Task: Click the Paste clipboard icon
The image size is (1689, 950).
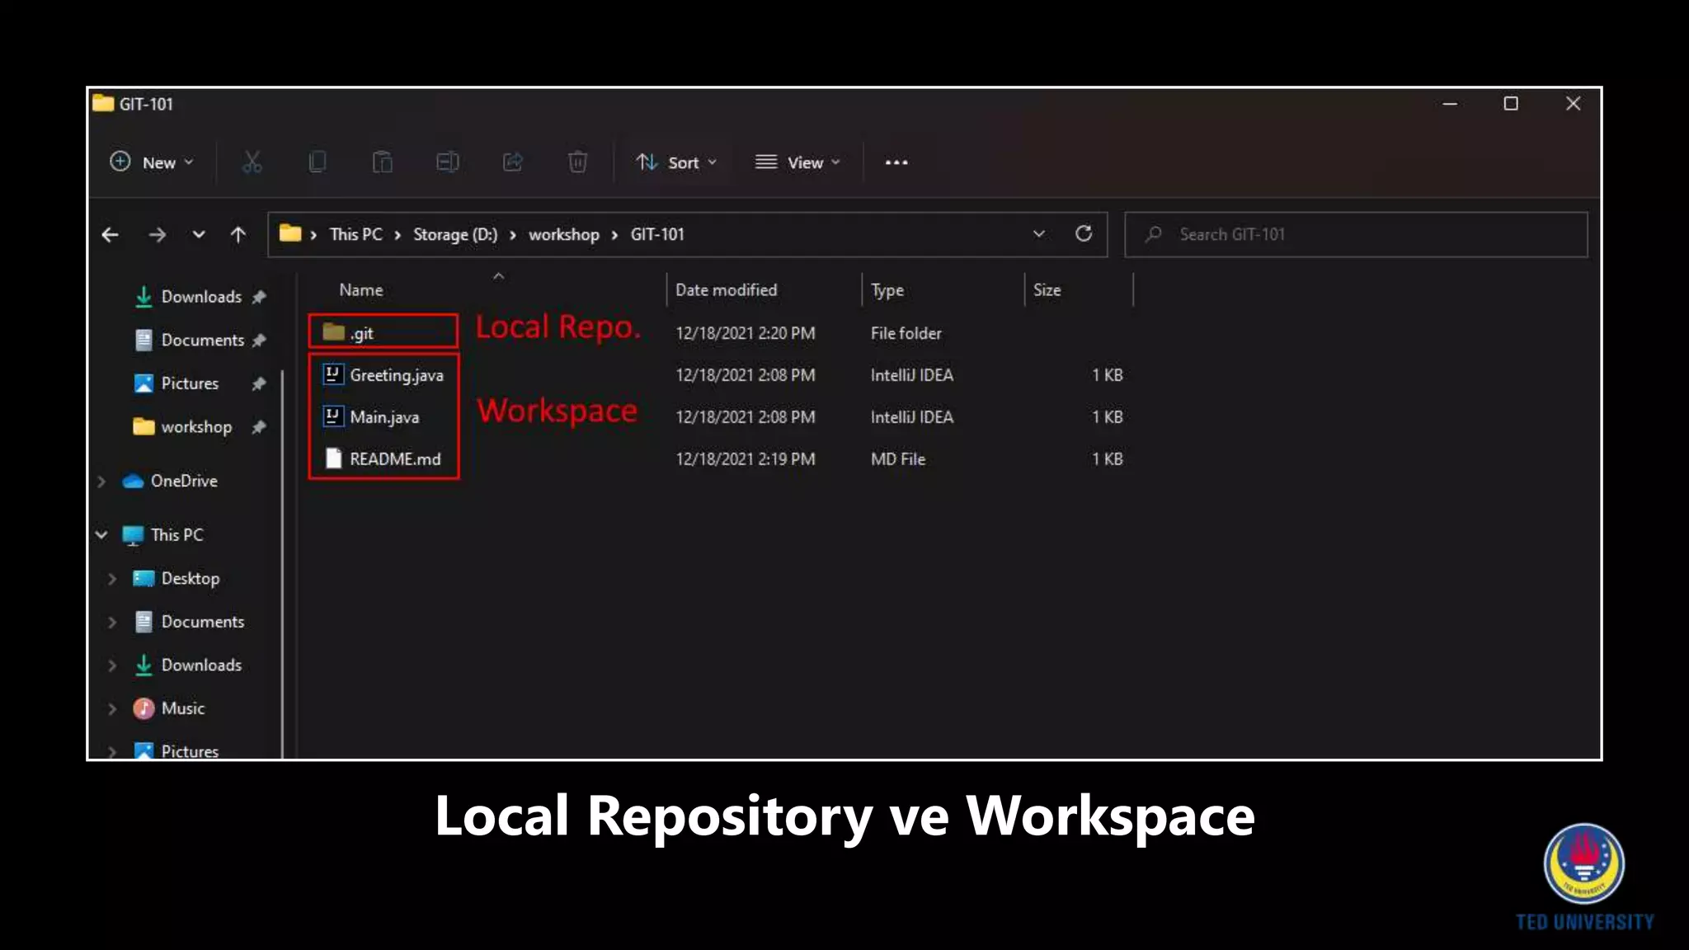Action: [382, 162]
